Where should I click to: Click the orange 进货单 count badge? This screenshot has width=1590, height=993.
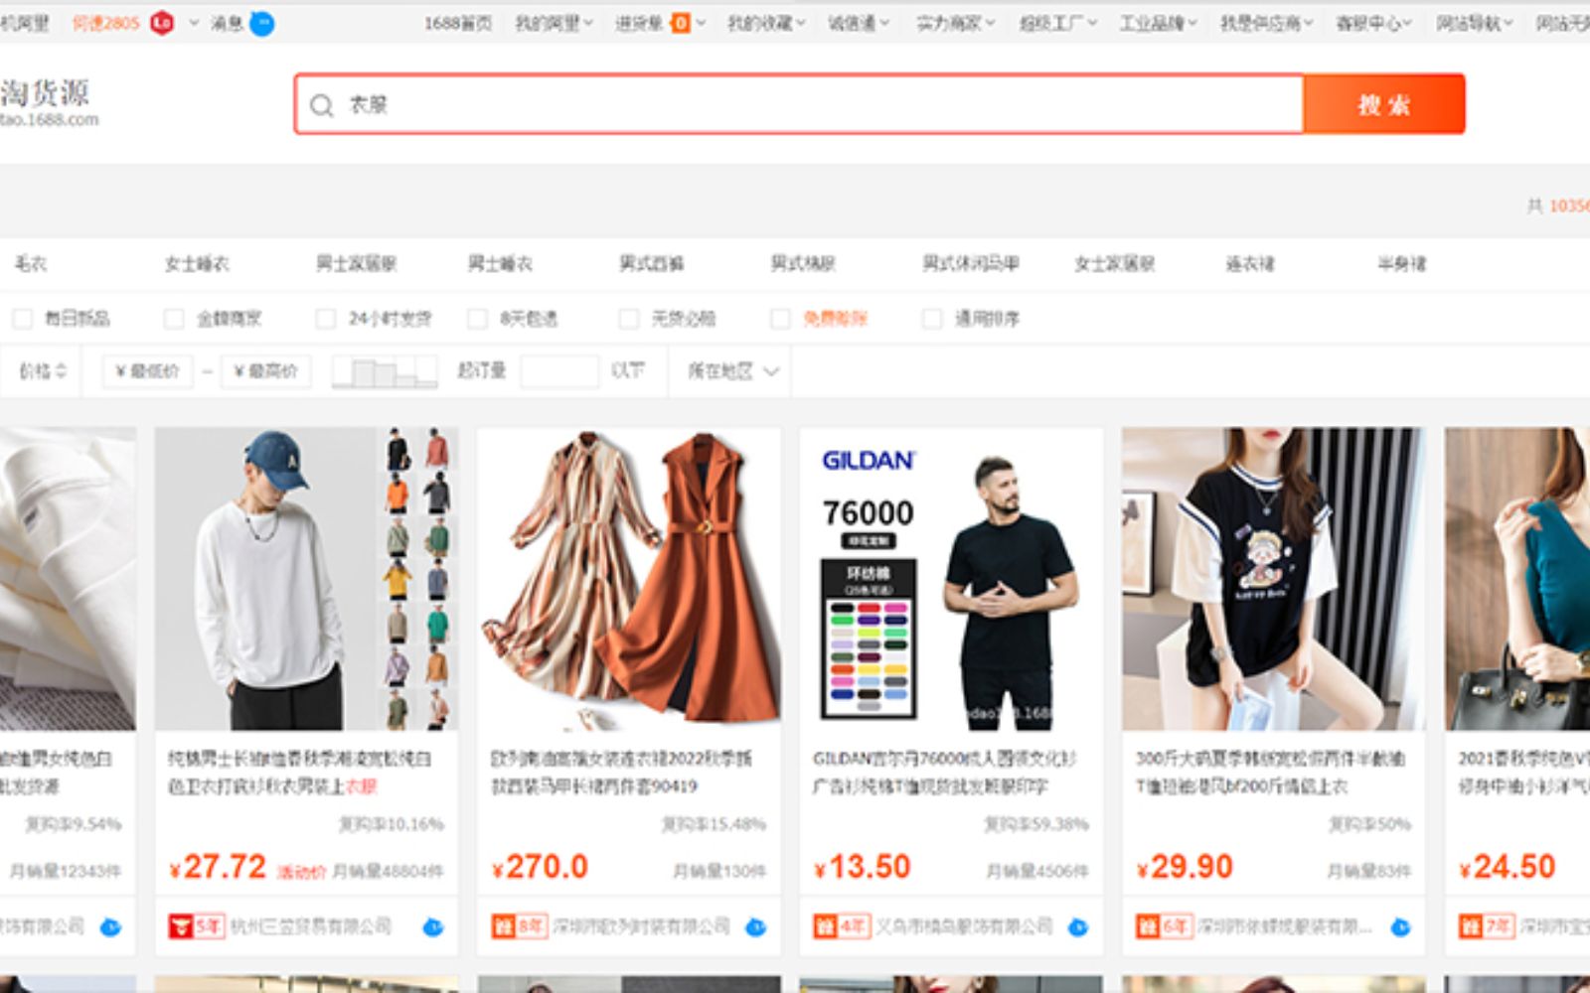681,23
